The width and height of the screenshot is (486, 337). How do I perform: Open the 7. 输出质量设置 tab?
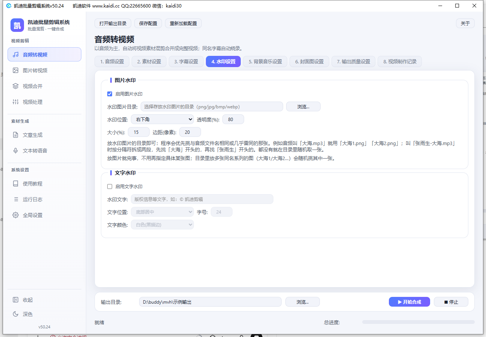(353, 61)
